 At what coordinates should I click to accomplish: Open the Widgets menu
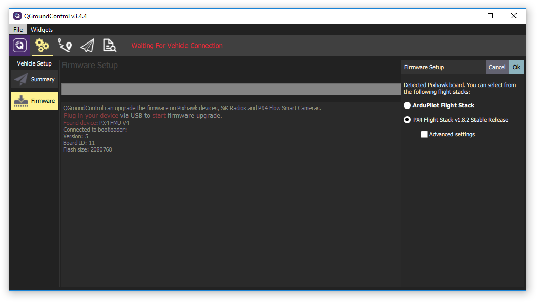click(x=42, y=29)
